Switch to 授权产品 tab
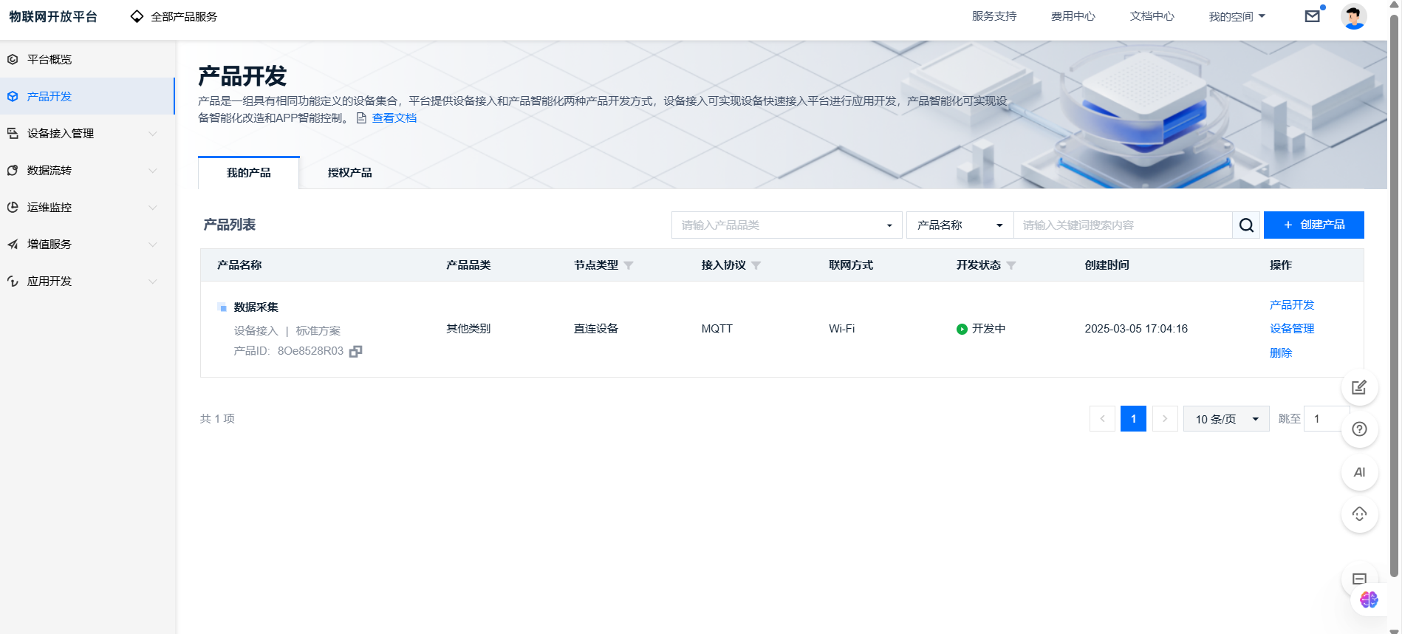Image resolution: width=1402 pixels, height=634 pixels. coord(349,173)
